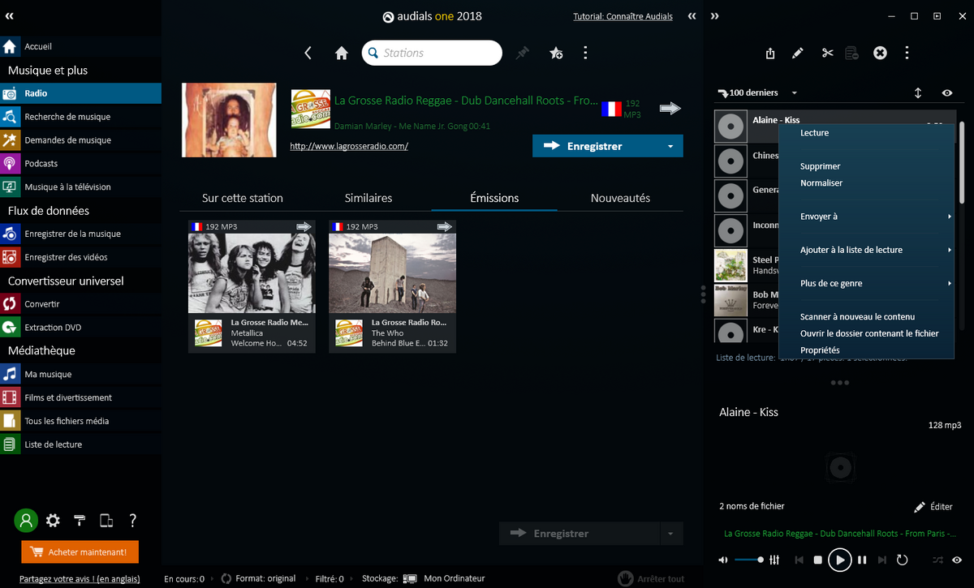Toggle the eye icon above playlist
Image resolution: width=974 pixels, height=588 pixels.
pyautogui.click(x=946, y=93)
